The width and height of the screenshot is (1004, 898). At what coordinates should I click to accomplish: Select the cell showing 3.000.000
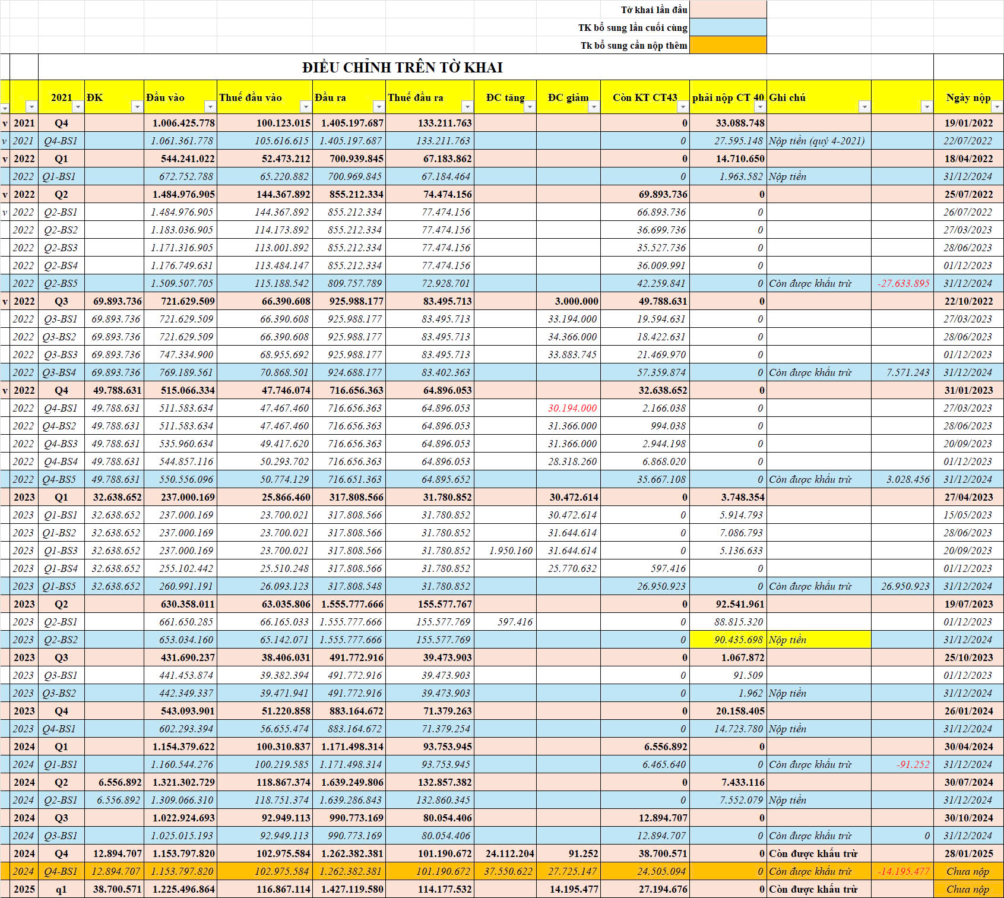[x=568, y=301]
